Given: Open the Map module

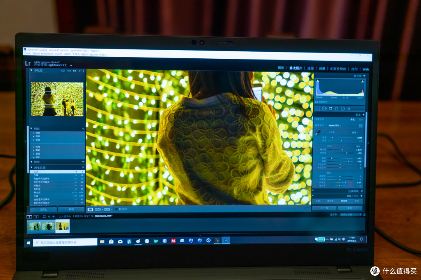Looking at the screenshot, I should [311, 68].
